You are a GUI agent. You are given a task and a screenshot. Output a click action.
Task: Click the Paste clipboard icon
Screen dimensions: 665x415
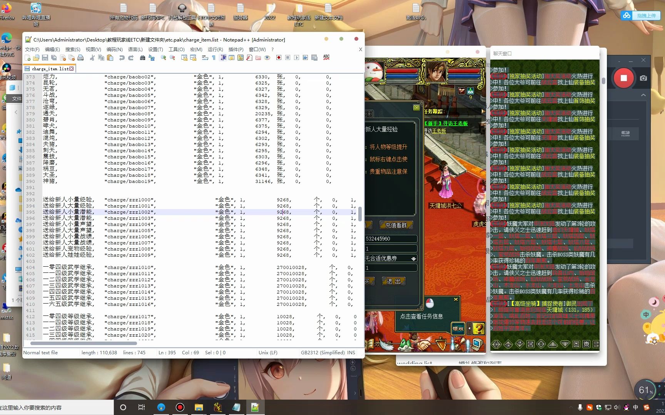pyautogui.click(x=110, y=58)
